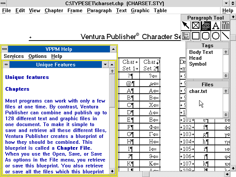
Task: Open Help menu in VPPM Help window
Action: (x=56, y=56)
